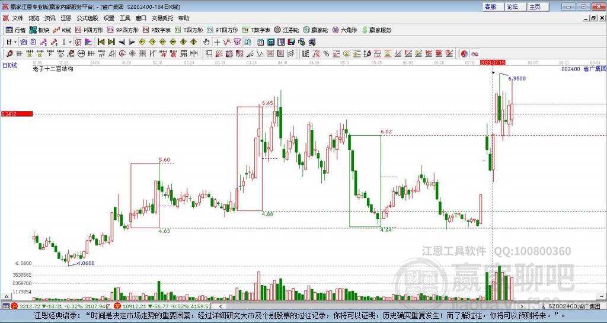Image resolution: width=607 pixels, height=323 pixels.
Task: Restore the inner document window
Action: (593, 18)
